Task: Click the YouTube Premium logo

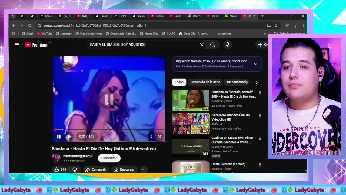Action: [36, 45]
